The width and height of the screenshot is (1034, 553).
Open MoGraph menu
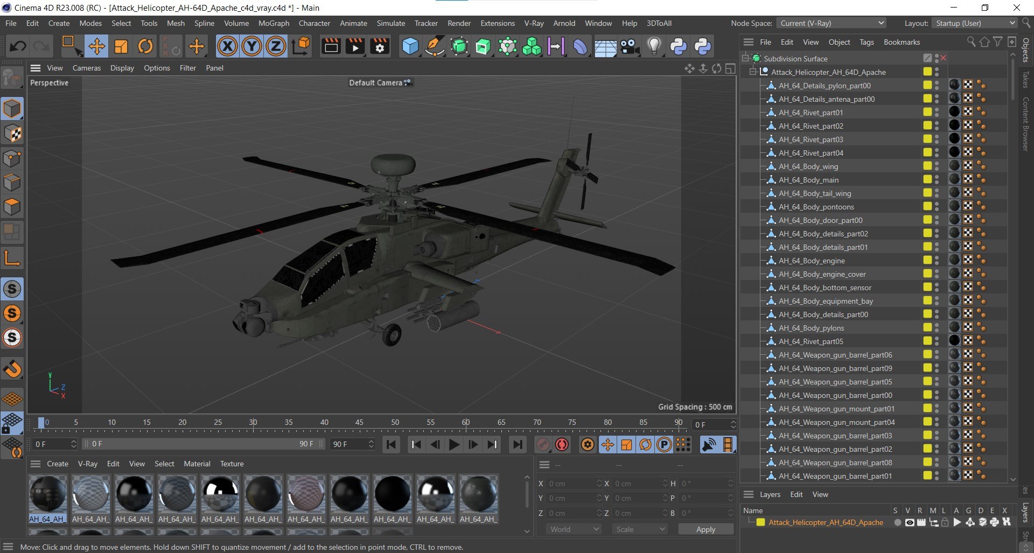(274, 23)
